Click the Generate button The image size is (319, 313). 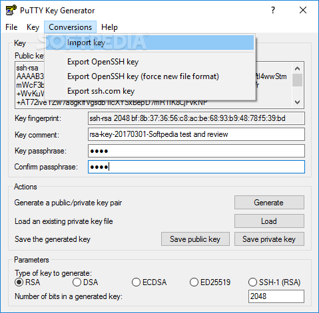point(269,203)
